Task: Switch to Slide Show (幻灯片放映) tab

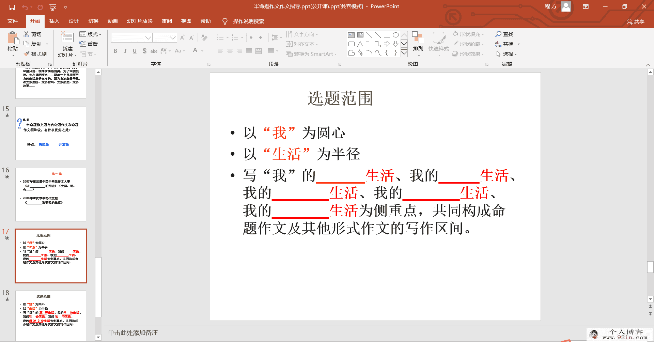Action: click(140, 21)
